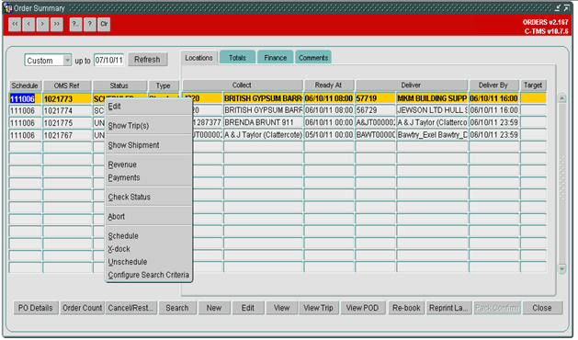Click the New button

coord(214,308)
